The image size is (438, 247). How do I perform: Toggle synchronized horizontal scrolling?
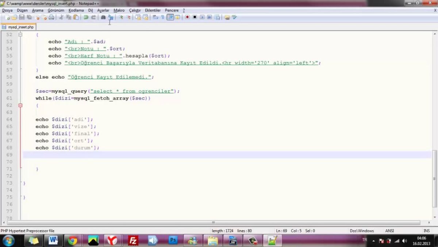(x=145, y=17)
